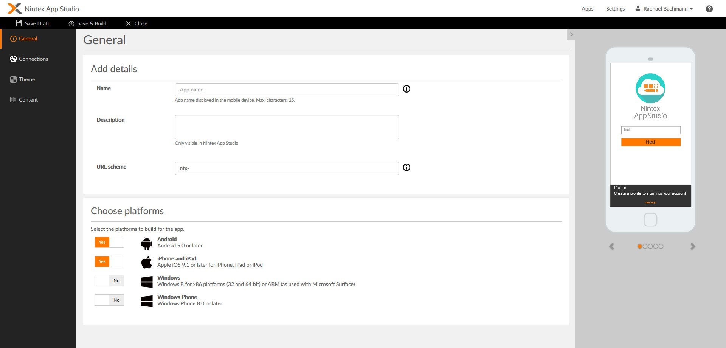Enable the Windows platform switch
726x348 pixels.
[x=109, y=281]
